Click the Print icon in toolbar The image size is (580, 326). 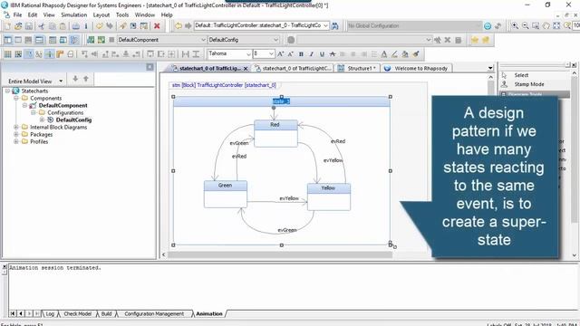(75, 26)
